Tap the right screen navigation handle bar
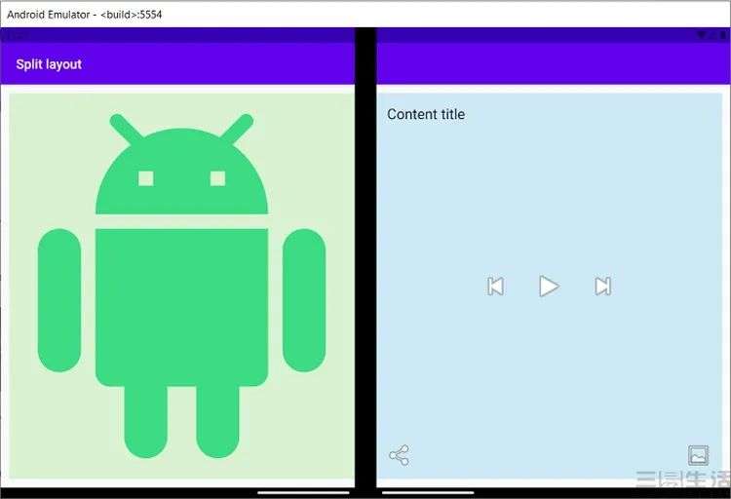Viewport: 731px width, 499px height. coord(428,492)
